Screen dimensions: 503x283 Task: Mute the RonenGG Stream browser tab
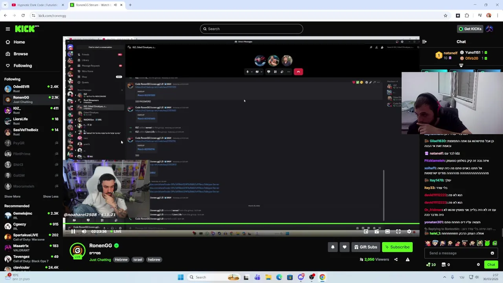click(115, 5)
